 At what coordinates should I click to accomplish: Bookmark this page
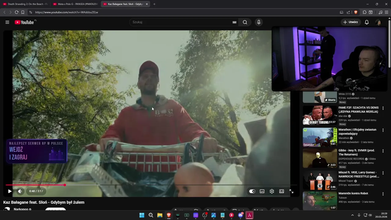[x=23, y=12]
